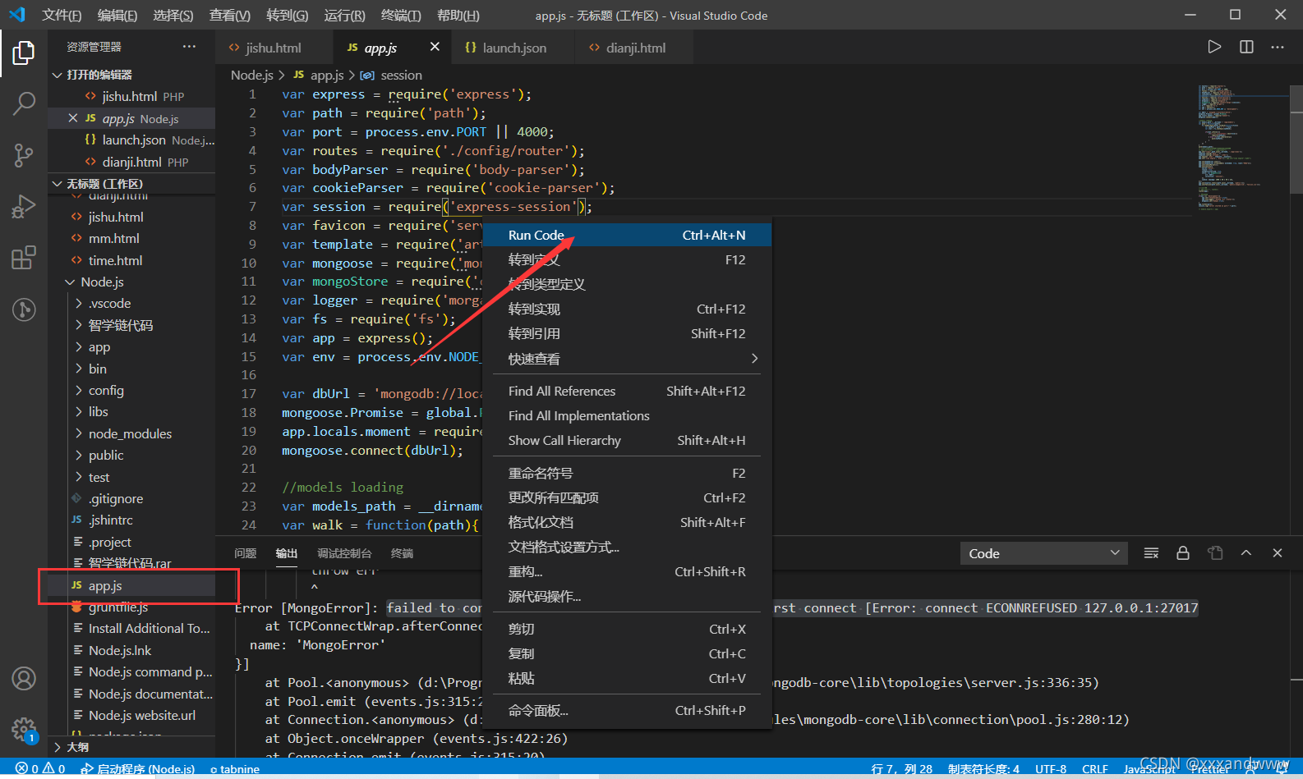
Task: Close app.js in Open Editors list
Action: click(x=73, y=118)
